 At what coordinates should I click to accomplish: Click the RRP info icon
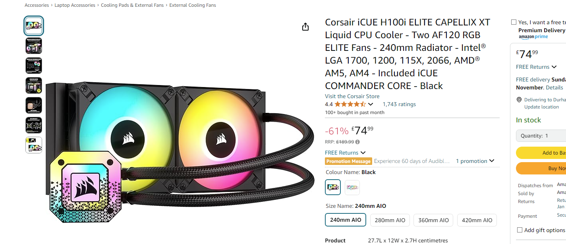click(357, 142)
